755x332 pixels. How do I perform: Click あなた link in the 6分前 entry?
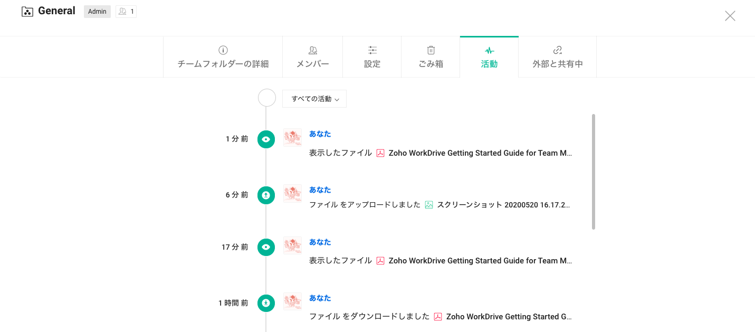[x=320, y=190]
